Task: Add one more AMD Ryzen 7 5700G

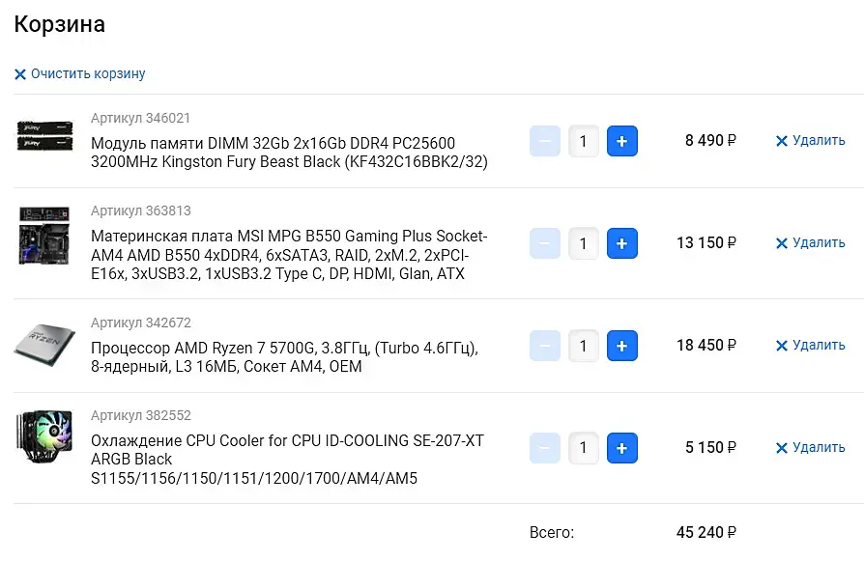Action: pos(621,346)
